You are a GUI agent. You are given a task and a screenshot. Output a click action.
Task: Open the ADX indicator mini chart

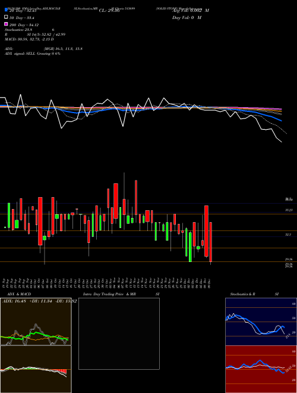click(36, 322)
